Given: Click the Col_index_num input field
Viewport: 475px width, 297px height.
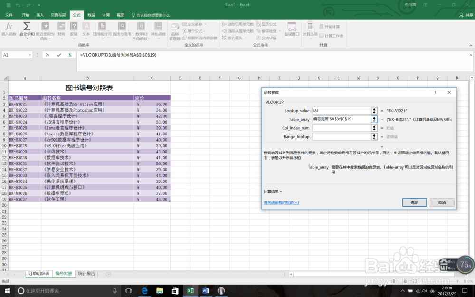Looking at the screenshot, I should (342, 128).
